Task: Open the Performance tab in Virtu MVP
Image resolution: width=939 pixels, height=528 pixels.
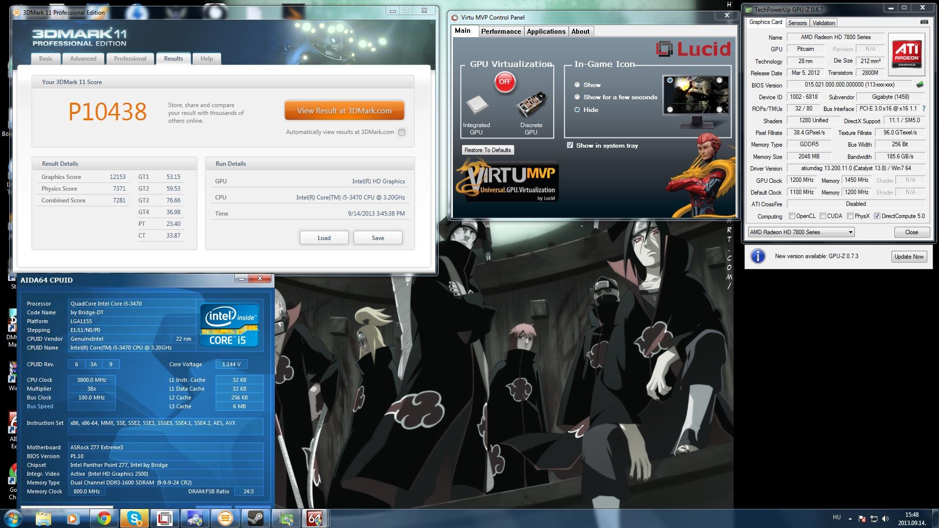Action: pos(501,31)
